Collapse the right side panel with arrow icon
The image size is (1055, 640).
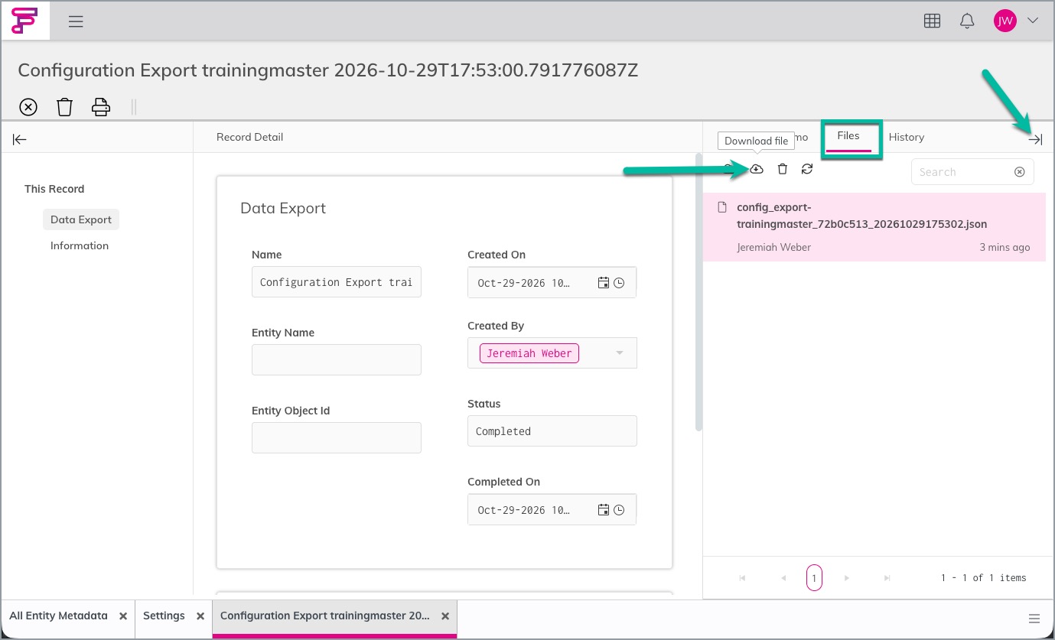[1035, 139]
